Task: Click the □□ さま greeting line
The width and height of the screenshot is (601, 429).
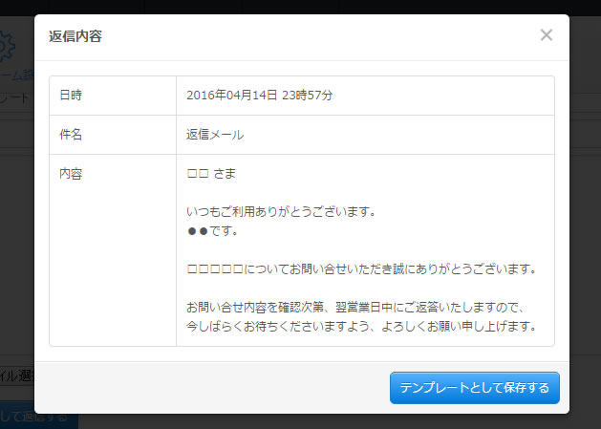Action: [x=211, y=174]
